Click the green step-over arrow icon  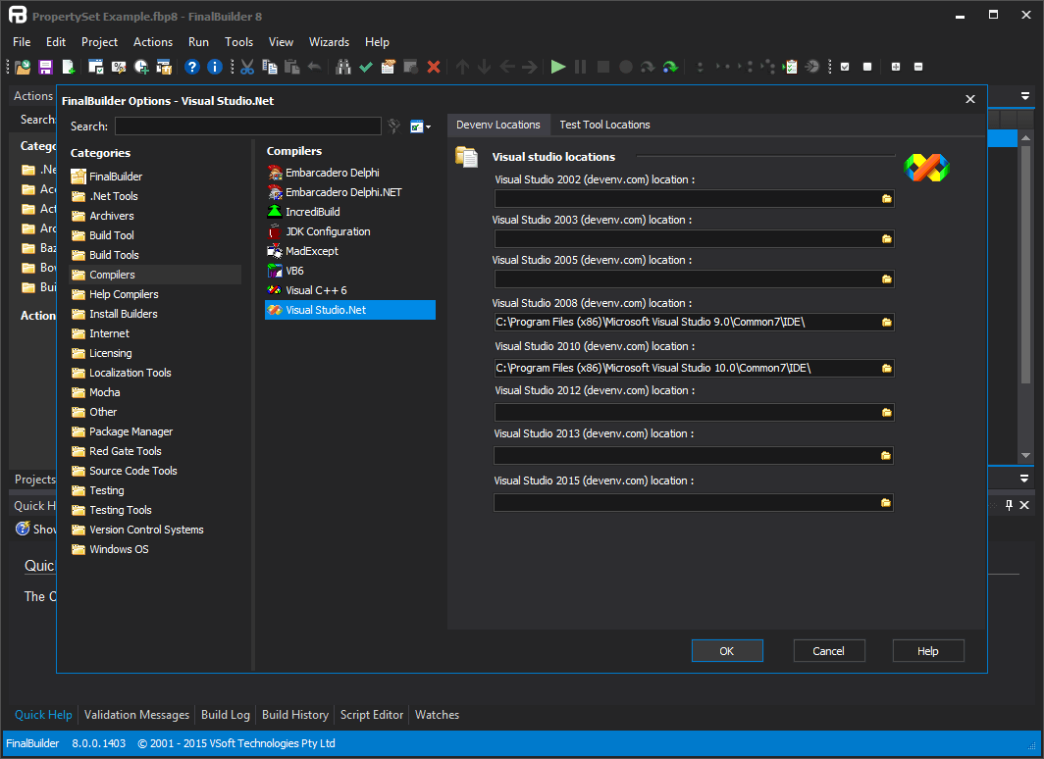(x=670, y=67)
